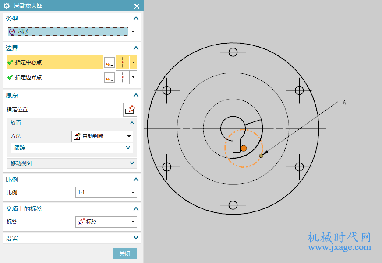Click the 指定位置 label text
Screen dimensions: 382x263
point(17,110)
